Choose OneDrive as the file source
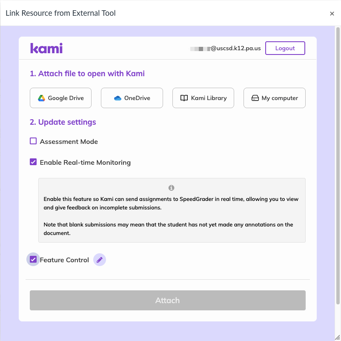Viewport: 341px width, 341px height. pyautogui.click(x=132, y=98)
